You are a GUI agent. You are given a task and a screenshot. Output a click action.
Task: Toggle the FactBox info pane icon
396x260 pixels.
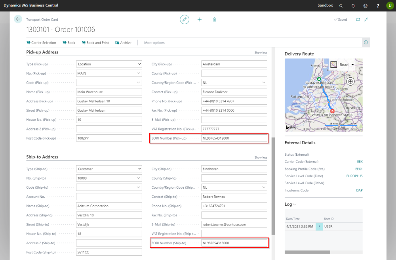tap(366, 42)
